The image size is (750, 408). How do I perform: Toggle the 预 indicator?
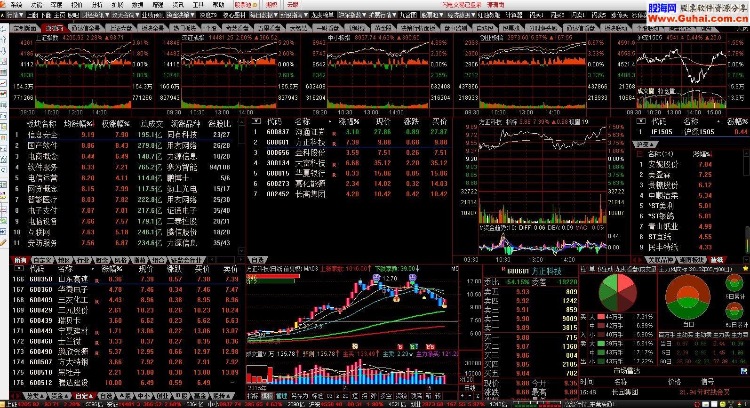coord(438,396)
